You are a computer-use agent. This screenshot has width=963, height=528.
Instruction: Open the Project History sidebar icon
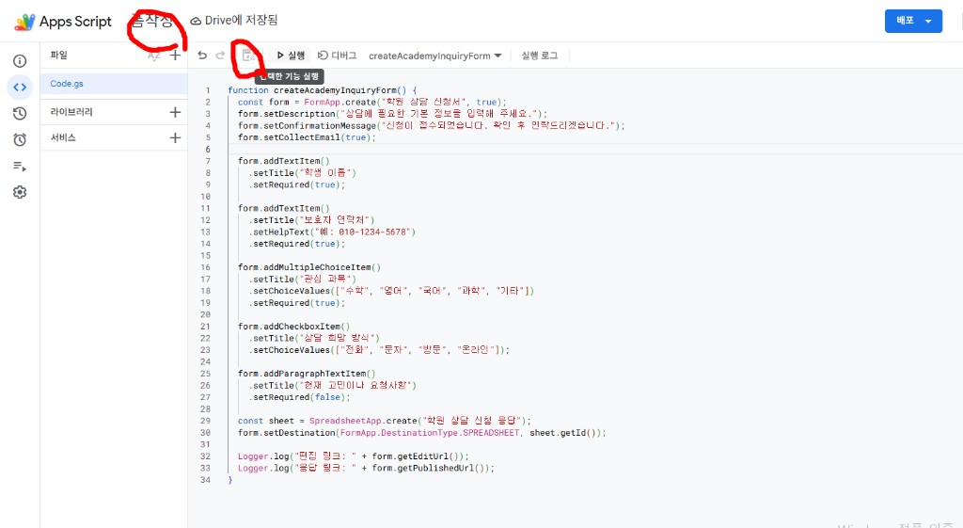click(x=20, y=113)
